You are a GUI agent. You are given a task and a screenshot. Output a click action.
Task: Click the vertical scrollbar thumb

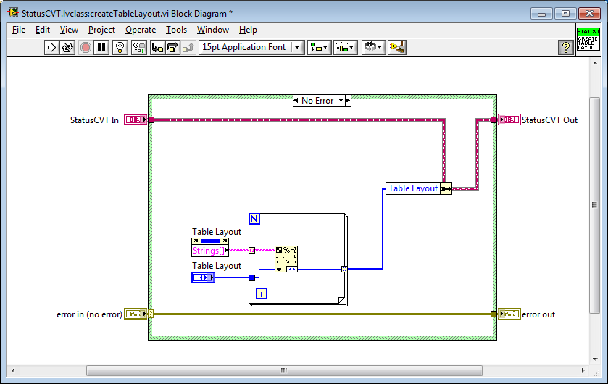(x=595, y=205)
